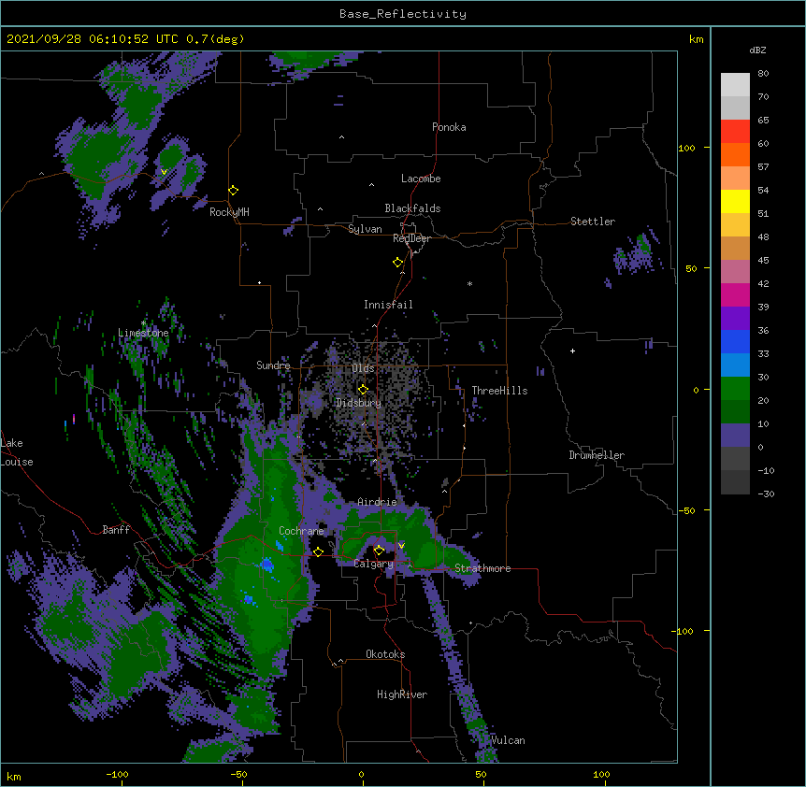Click the Lacombe town label
This screenshot has width=806, height=787.
(x=421, y=179)
